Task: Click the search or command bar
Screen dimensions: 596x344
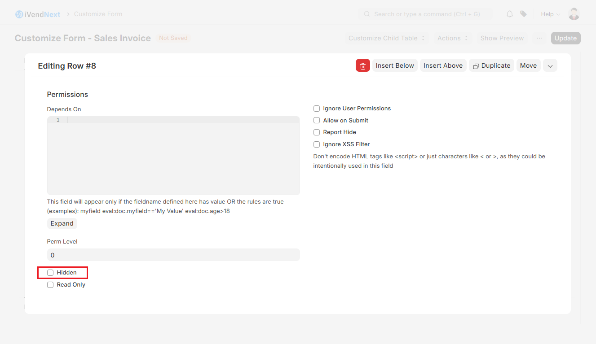Action: 425,14
